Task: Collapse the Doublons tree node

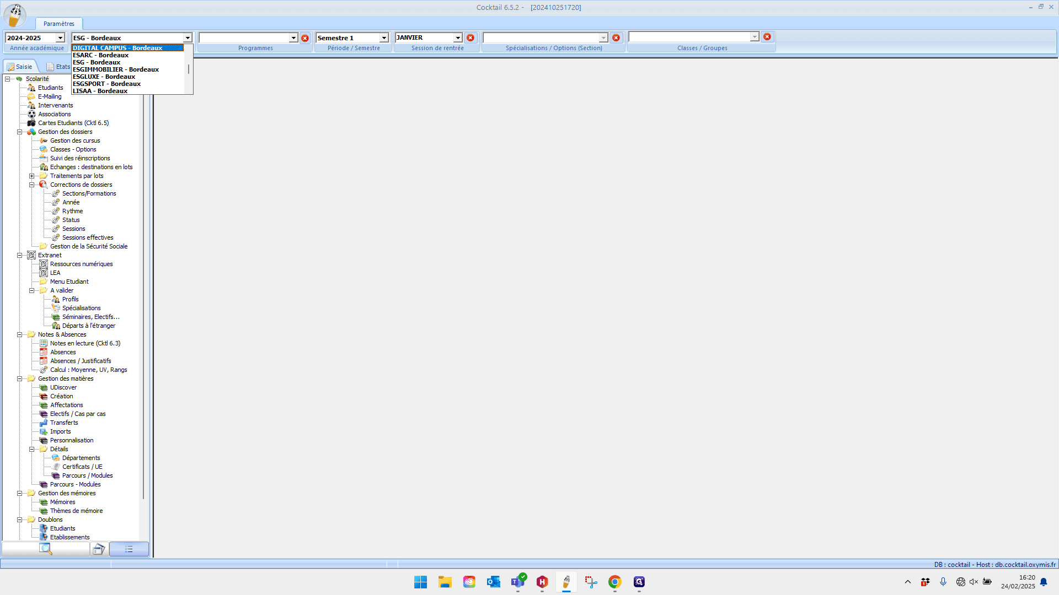Action: pyautogui.click(x=20, y=520)
